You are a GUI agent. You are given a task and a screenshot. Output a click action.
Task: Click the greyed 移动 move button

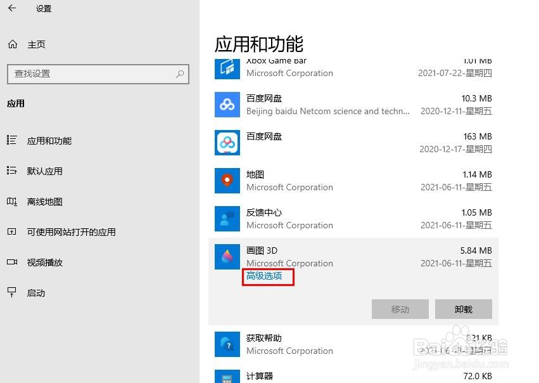click(x=400, y=309)
